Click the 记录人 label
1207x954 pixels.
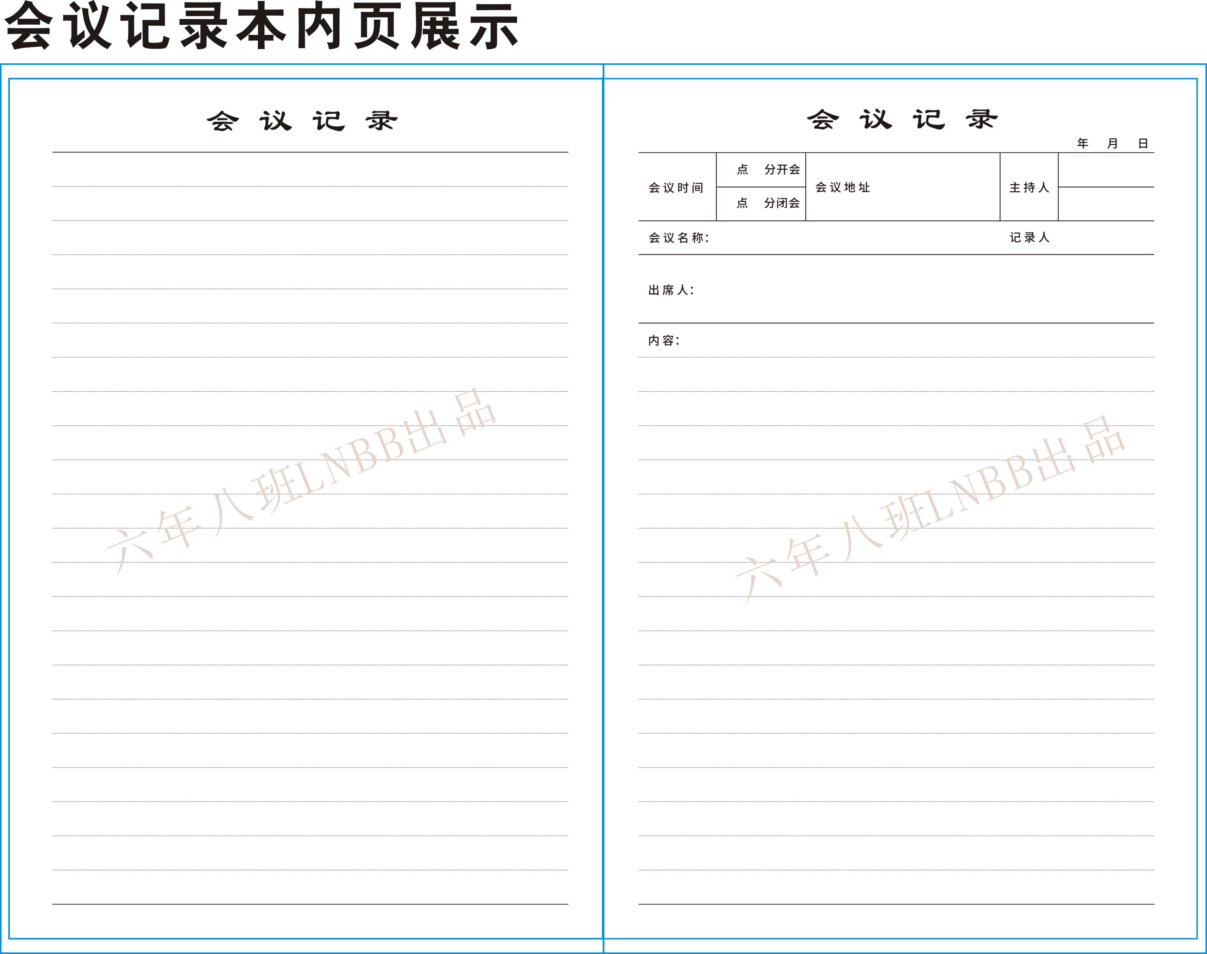pos(1029,238)
